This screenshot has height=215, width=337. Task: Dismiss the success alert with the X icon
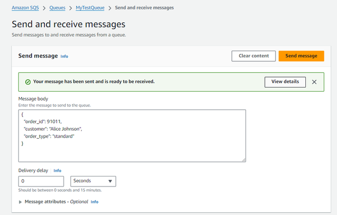(x=314, y=82)
